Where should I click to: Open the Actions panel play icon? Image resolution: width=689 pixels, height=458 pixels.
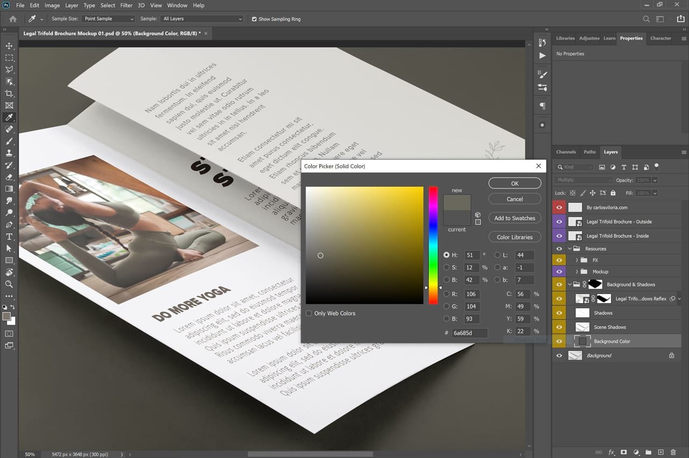[x=542, y=55]
